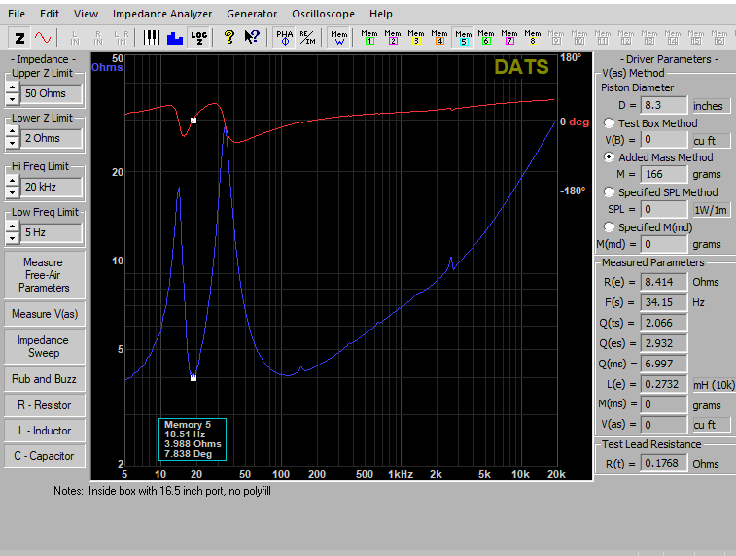Open the SPL 1W/1m unit selector
The image size is (736, 556).
711,210
